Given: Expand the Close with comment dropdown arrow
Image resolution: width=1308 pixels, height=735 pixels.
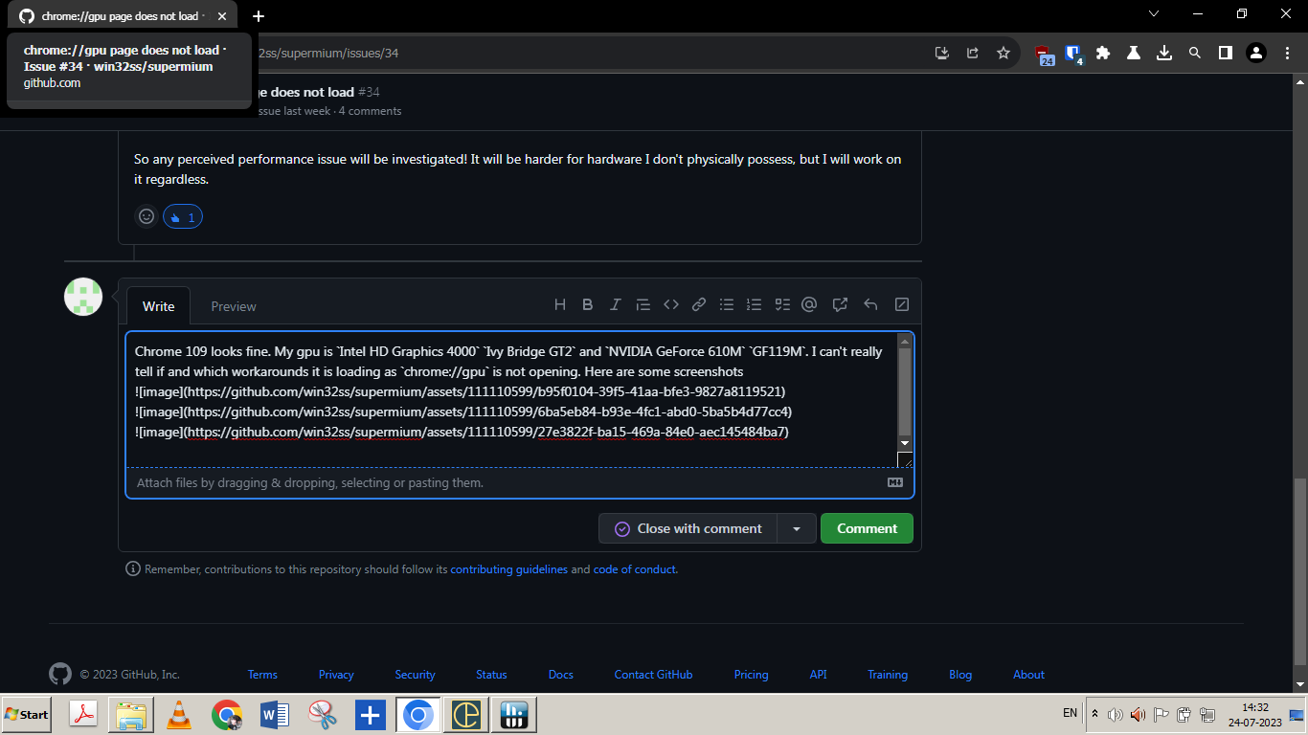Looking at the screenshot, I should (798, 527).
